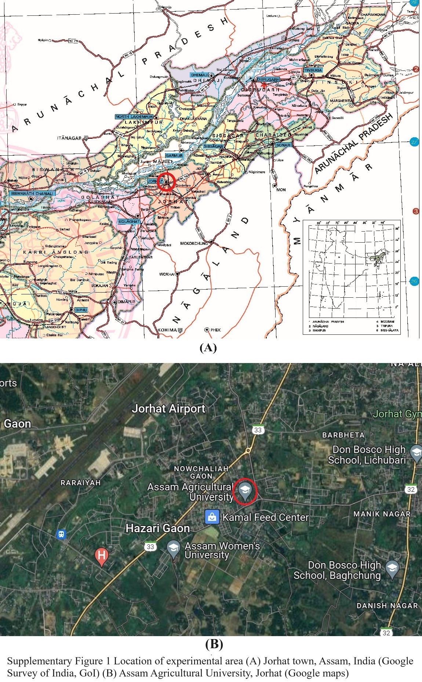This screenshot has width=422, height=682.
Task: Click the KOHIMA capital label
Action: 167,330
